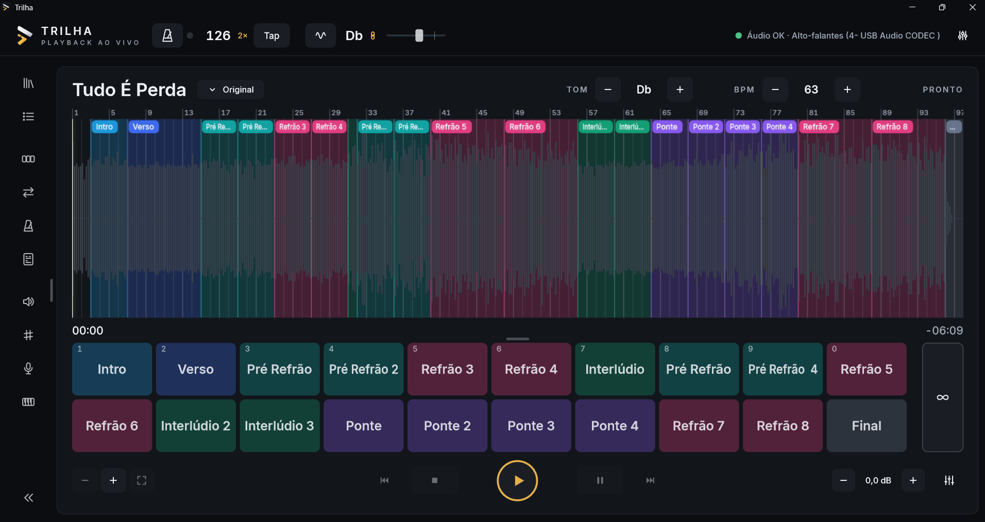Open the keyboard pads sidebar icon

(x=28, y=402)
